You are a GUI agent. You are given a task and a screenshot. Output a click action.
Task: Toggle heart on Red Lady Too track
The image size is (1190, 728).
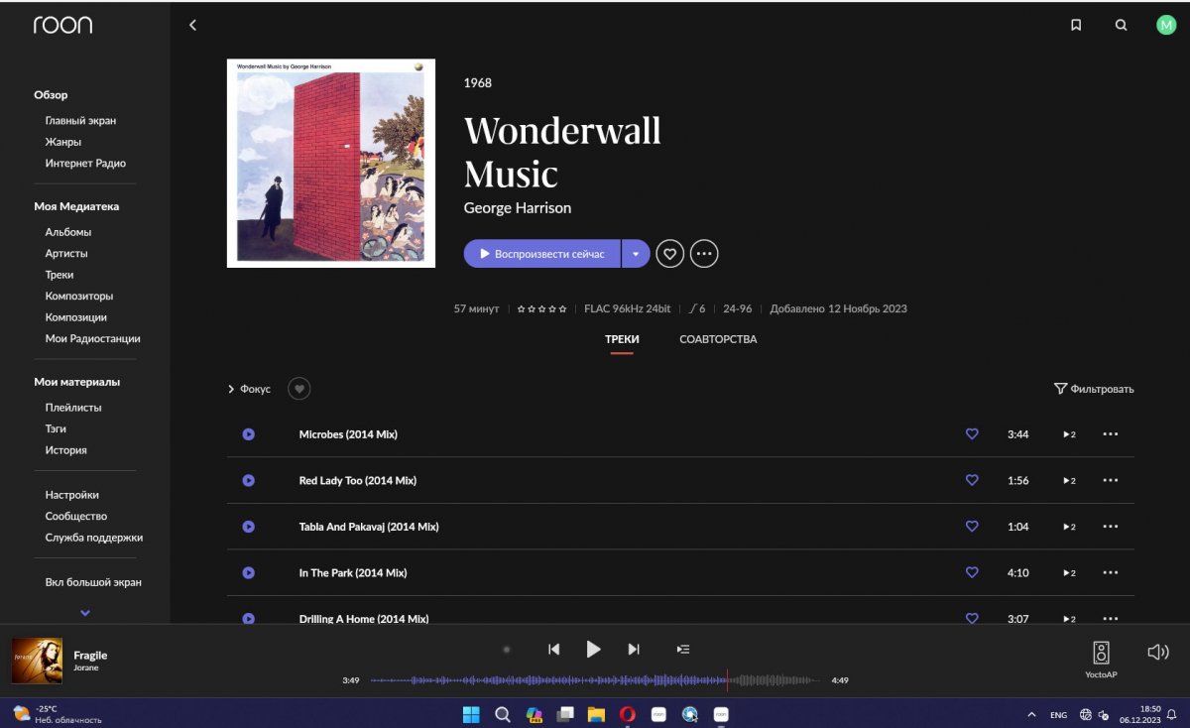(x=972, y=480)
